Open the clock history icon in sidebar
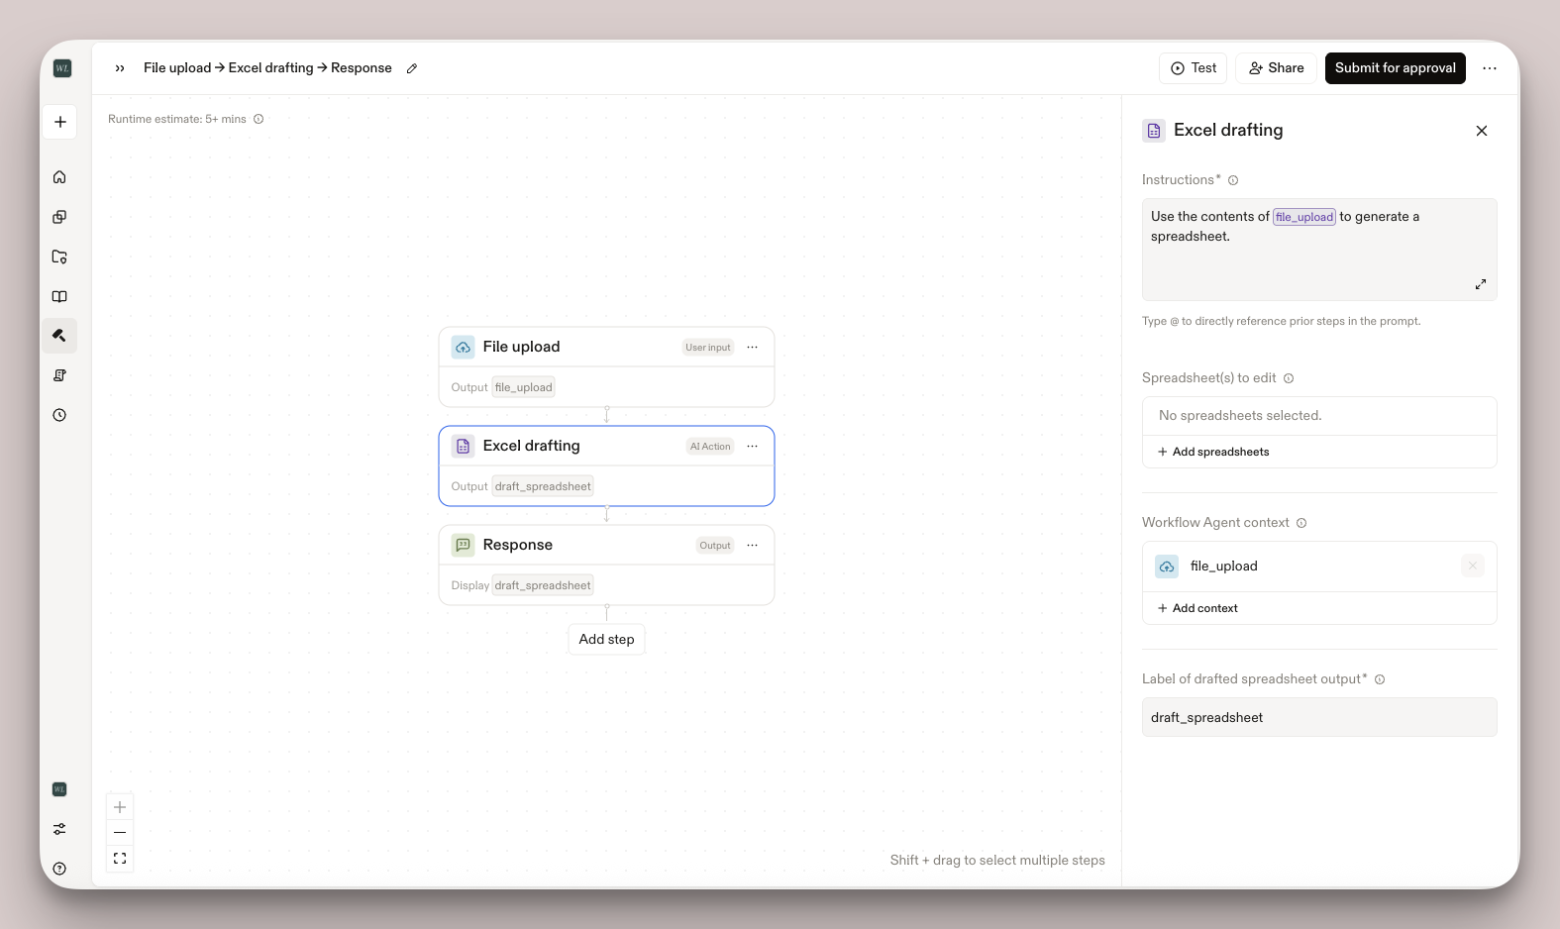 tap(59, 415)
